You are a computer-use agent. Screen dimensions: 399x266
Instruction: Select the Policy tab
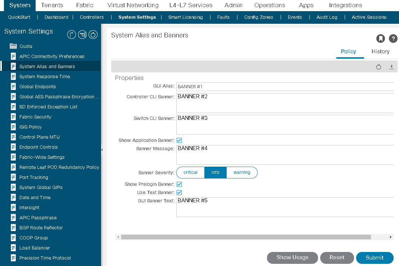point(348,51)
